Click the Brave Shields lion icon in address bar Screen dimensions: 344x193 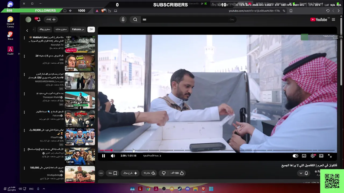point(103,11)
